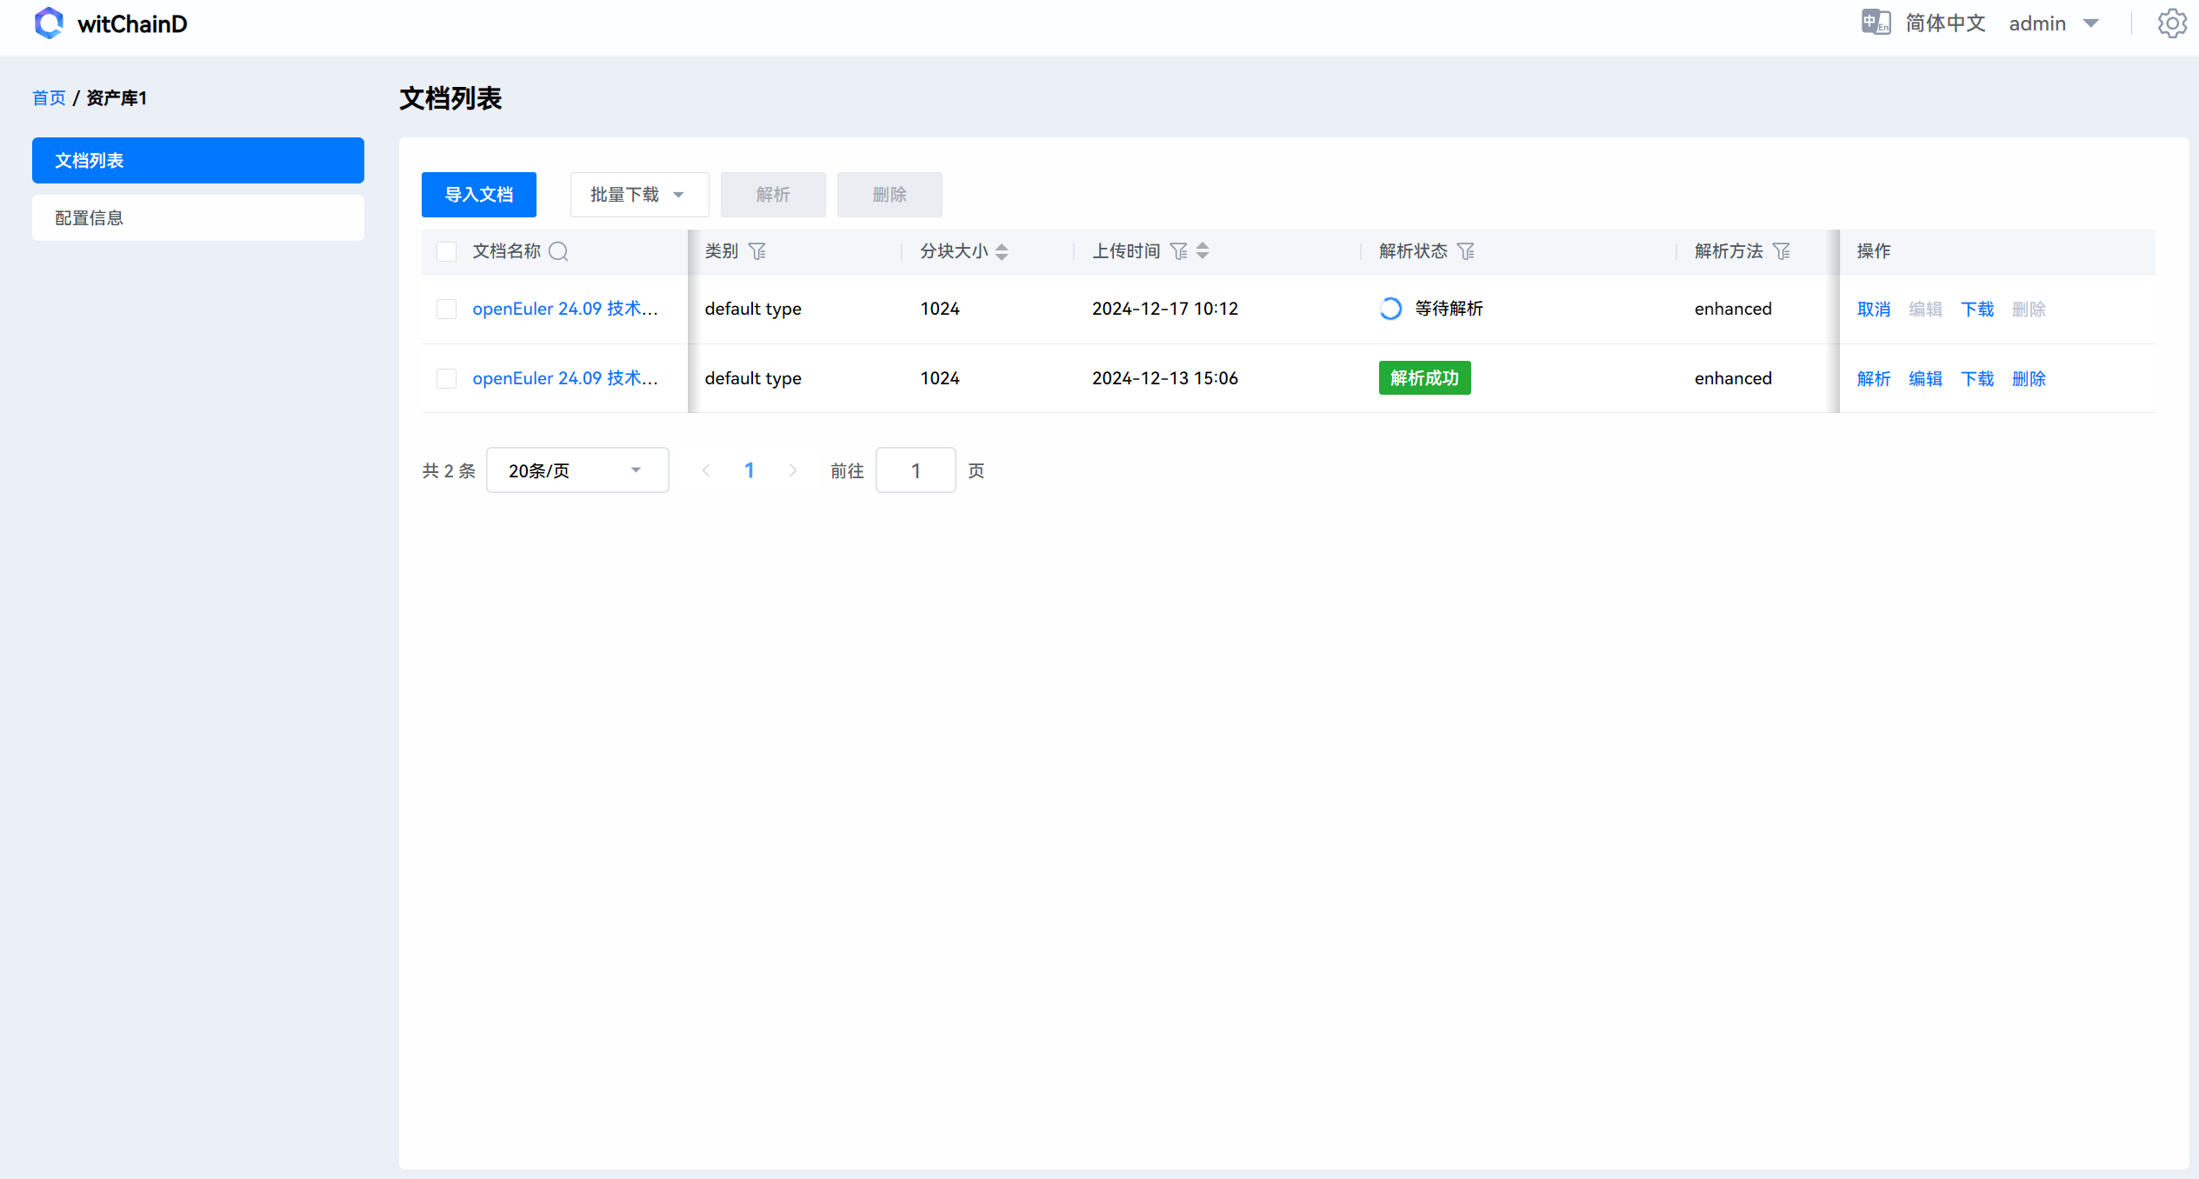Screen dimensions: 2199x1179
Task: Check the first document row checkbox
Action: 446,309
